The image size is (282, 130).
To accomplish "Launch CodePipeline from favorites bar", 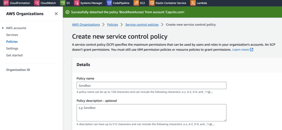I will tap(109, 3).
